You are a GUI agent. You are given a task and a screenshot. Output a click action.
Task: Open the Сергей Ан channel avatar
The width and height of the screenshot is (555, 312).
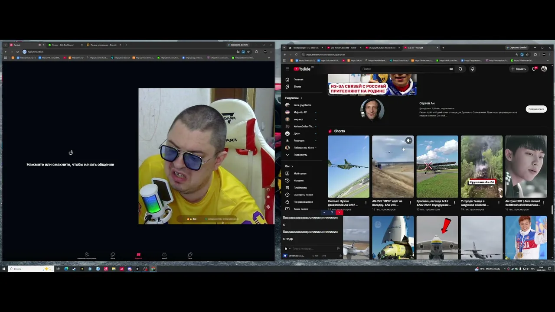pyautogui.click(x=372, y=110)
